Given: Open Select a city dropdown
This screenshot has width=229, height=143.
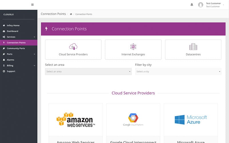Looking at the screenshot, I should [x=178, y=71].
